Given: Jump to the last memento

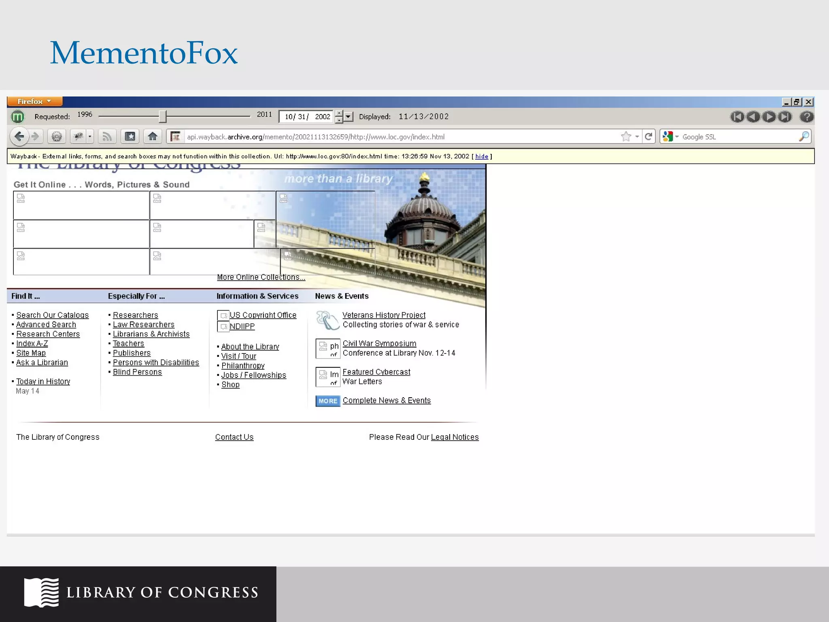Looking at the screenshot, I should coord(784,117).
